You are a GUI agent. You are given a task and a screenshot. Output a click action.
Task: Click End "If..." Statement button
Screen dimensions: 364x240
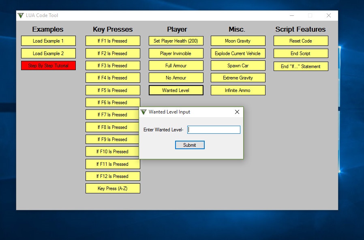(301, 66)
